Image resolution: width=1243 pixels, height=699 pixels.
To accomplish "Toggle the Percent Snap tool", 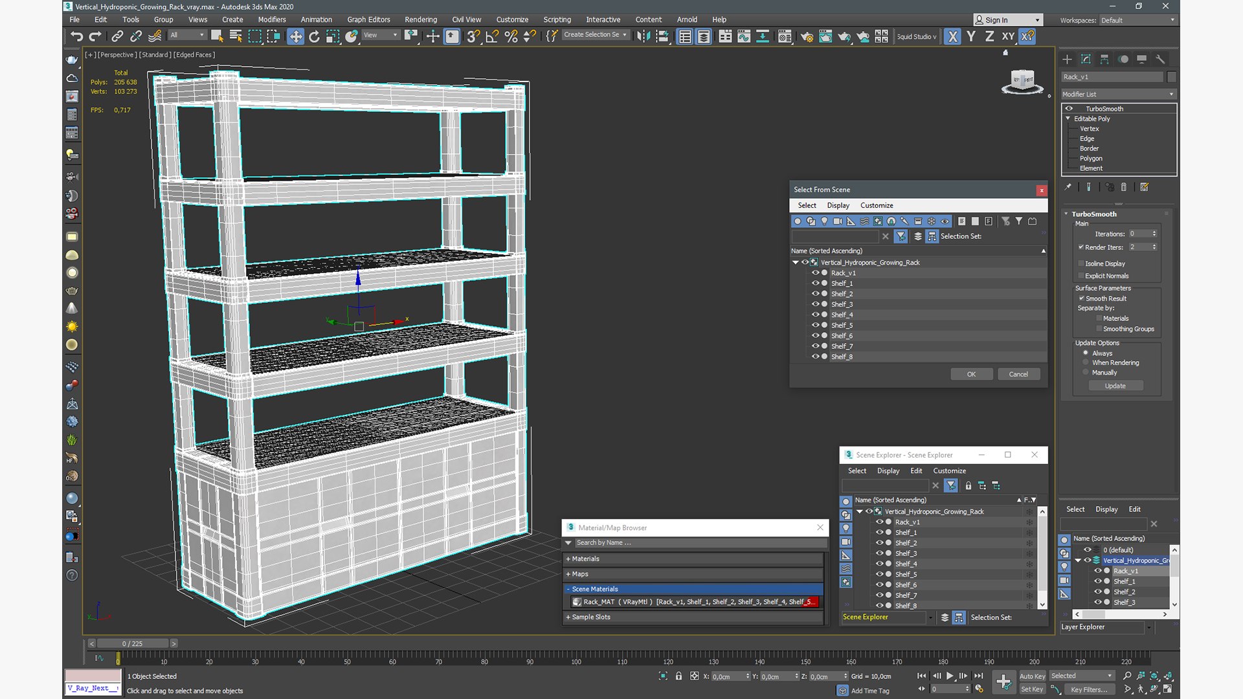I will tap(511, 36).
